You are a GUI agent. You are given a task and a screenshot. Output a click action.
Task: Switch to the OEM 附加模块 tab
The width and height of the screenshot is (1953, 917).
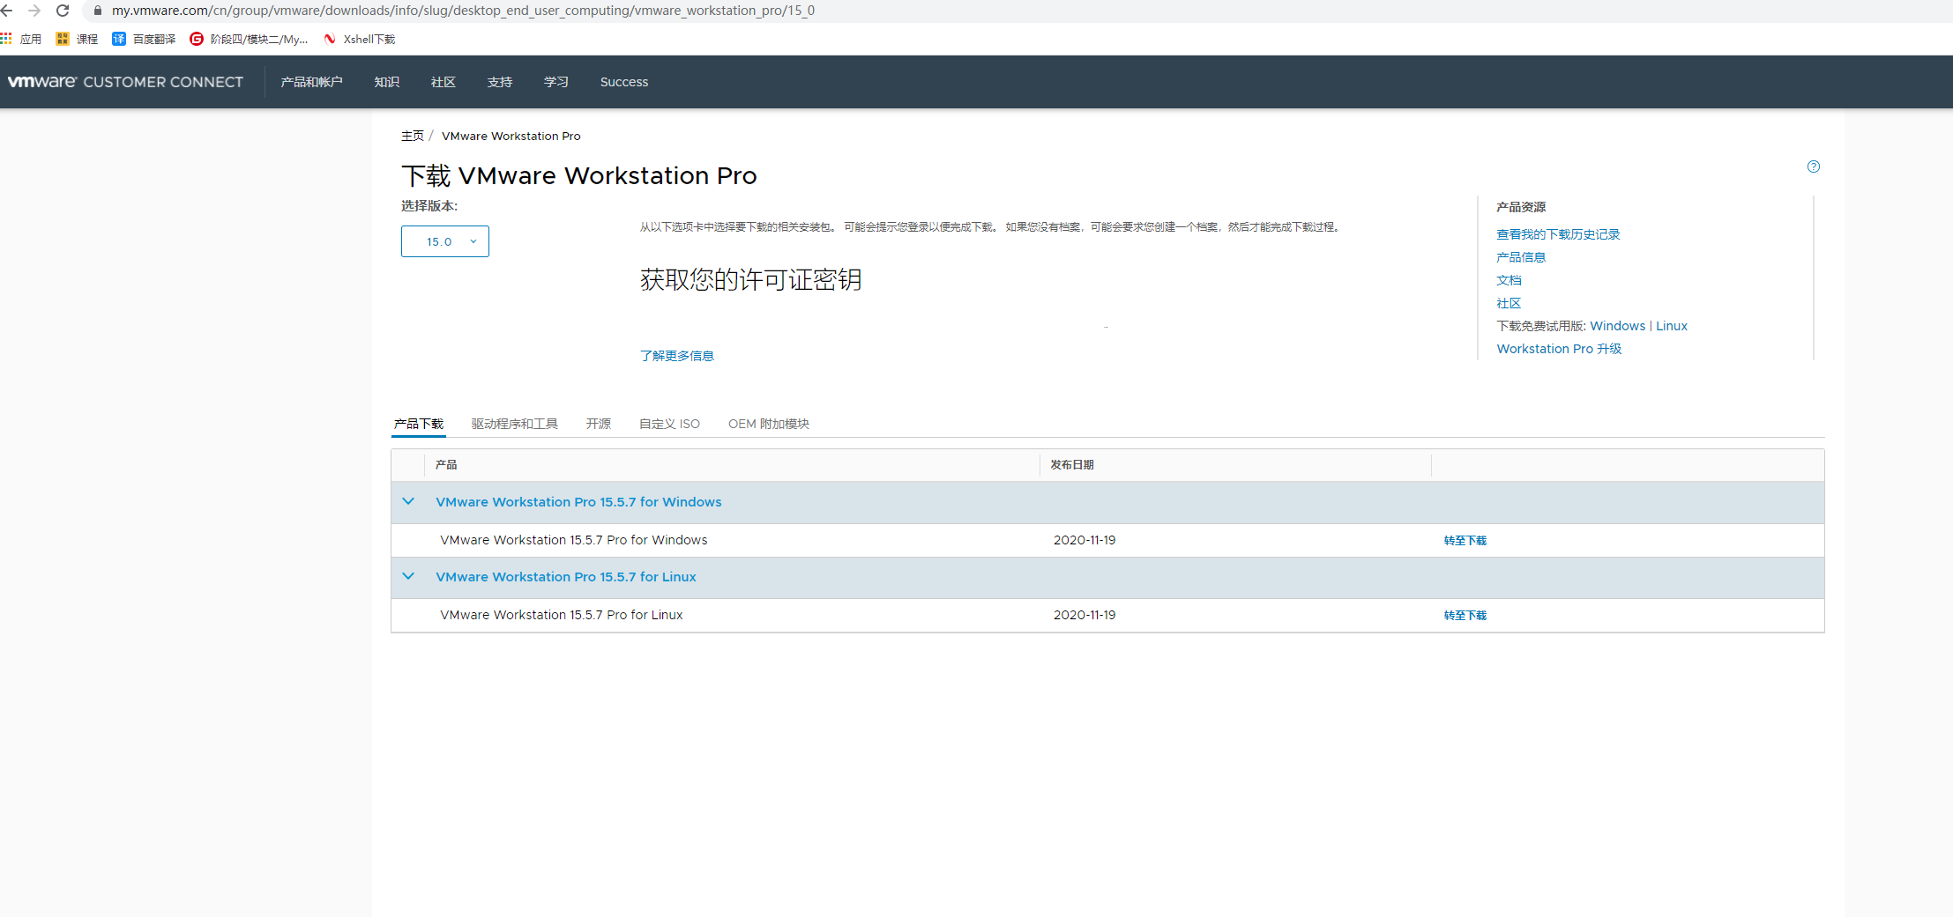[769, 424]
